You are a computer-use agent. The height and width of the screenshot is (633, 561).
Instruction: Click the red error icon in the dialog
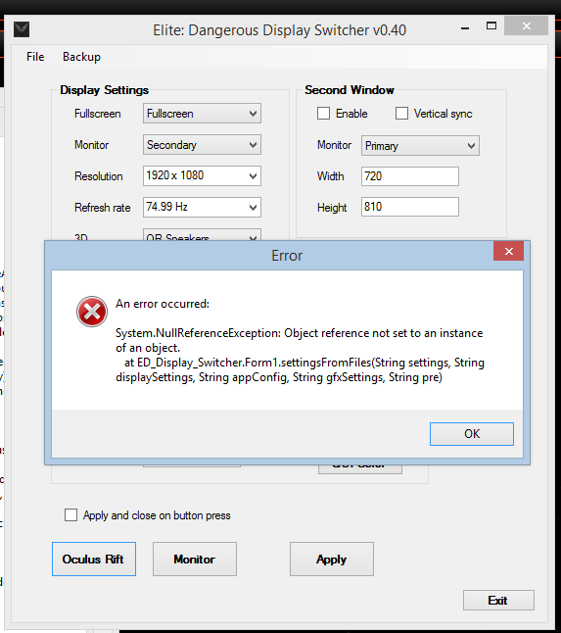[92, 312]
